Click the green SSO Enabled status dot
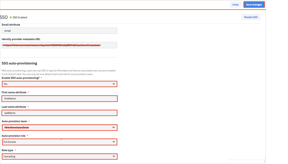 coord(11,17)
